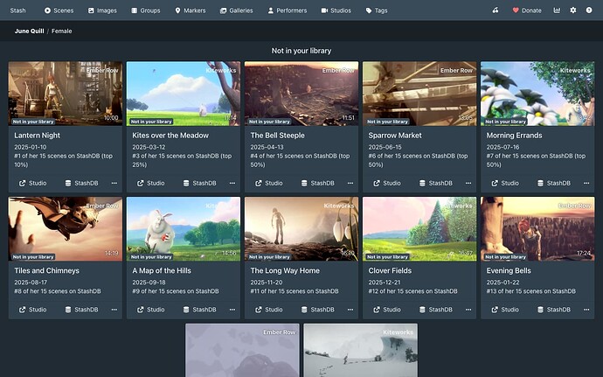
Task: Open the Kites over the Meadow thumbnail
Action: coord(184,94)
